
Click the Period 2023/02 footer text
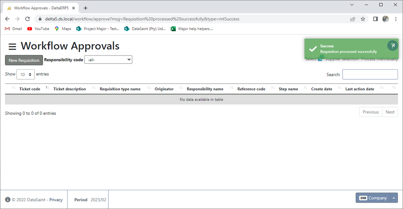click(90, 200)
